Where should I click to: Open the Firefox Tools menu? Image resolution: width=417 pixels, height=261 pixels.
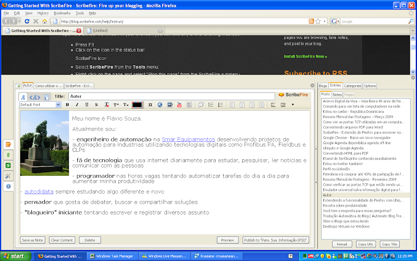80,13
